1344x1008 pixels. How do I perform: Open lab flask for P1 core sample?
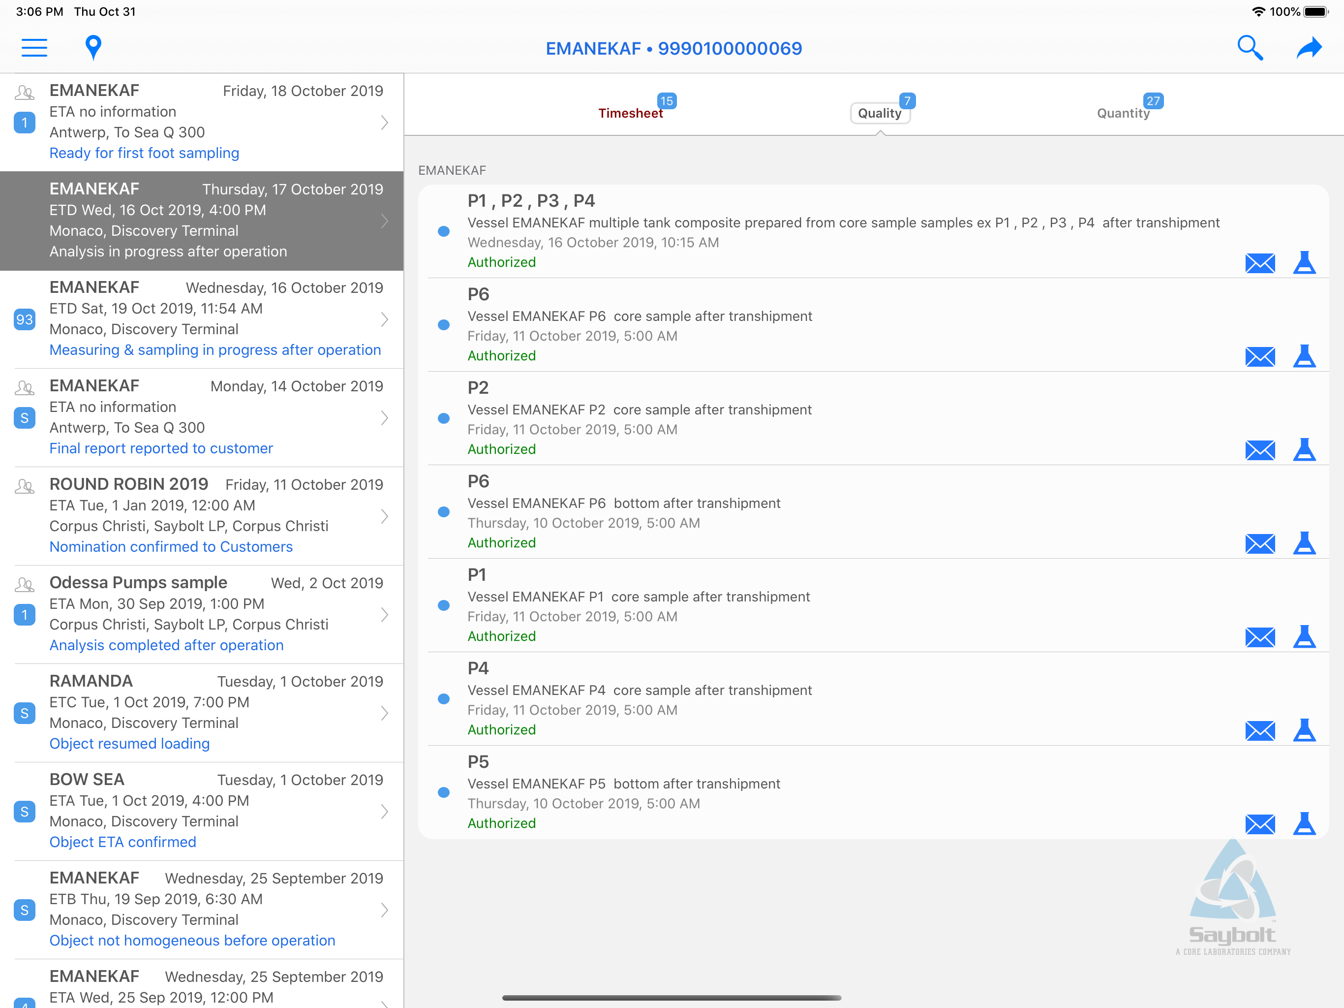pyautogui.click(x=1304, y=637)
